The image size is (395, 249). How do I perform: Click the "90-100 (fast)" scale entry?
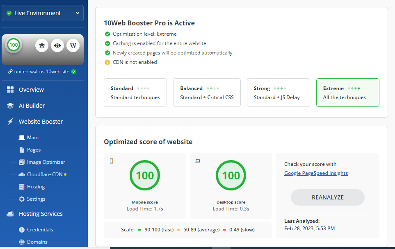(x=159, y=230)
